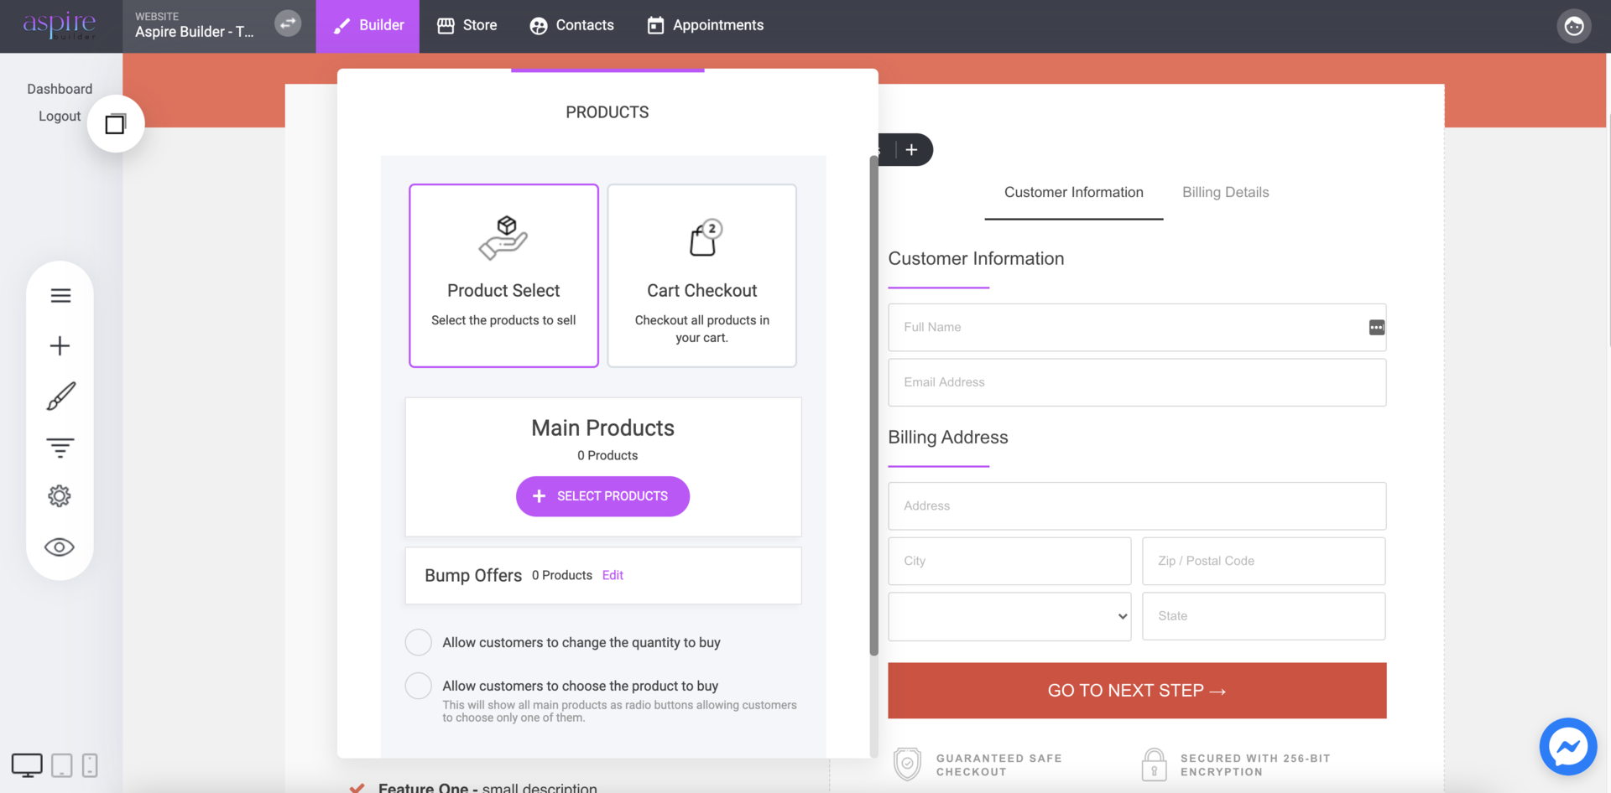The image size is (1611, 793).
Task: Click the 256-bit encryption lock icon
Action: pos(1155,764)
